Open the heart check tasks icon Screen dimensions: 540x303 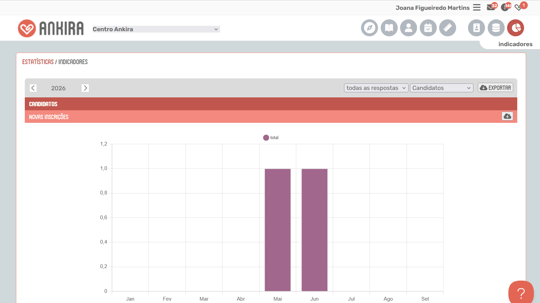[519, 7]
